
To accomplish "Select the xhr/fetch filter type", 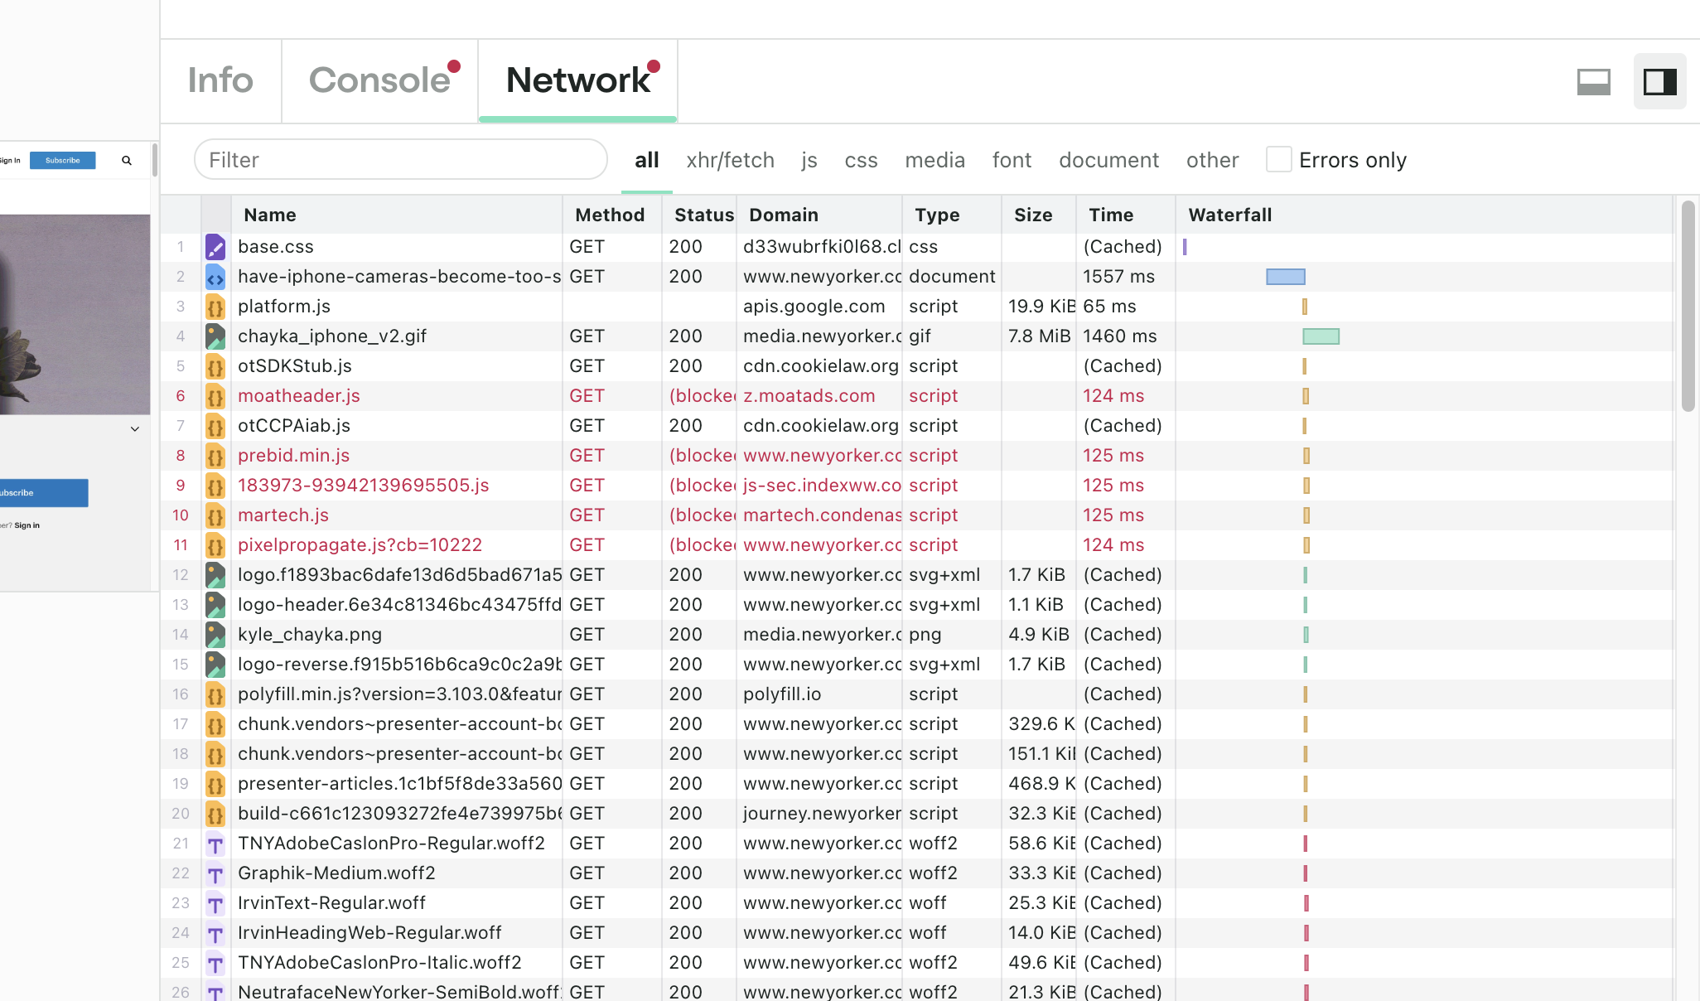I will pos(730,160).
